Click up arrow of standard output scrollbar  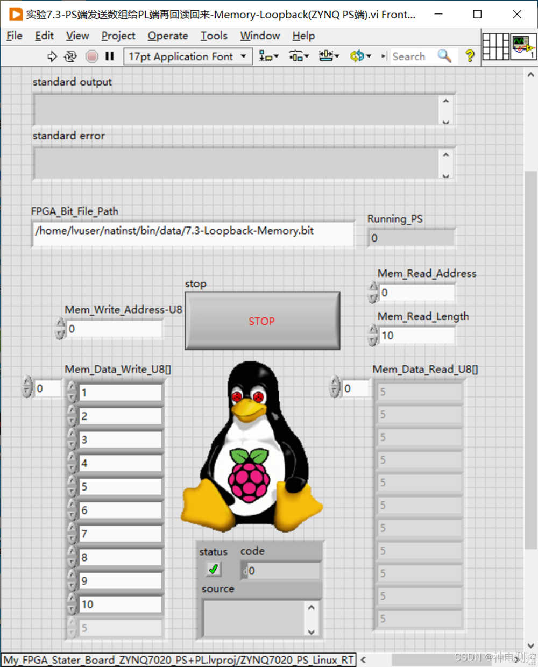[x=445, y=101]
